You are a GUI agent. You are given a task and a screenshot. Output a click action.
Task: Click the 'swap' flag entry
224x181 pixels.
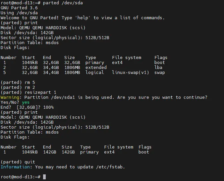pos(160,73)
